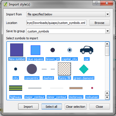Open the Import from dropdown arrow
The height and width of the screenshot is (116, 116).
107,14
